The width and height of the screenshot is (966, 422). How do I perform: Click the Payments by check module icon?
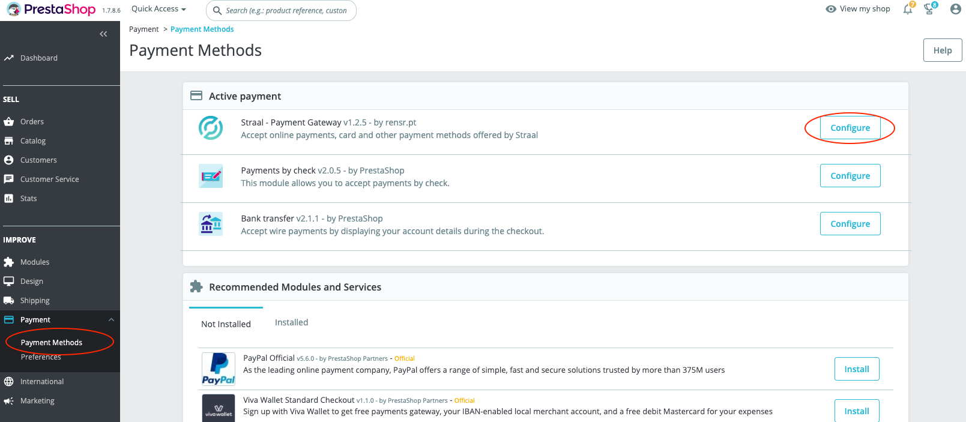click(211, 176)
